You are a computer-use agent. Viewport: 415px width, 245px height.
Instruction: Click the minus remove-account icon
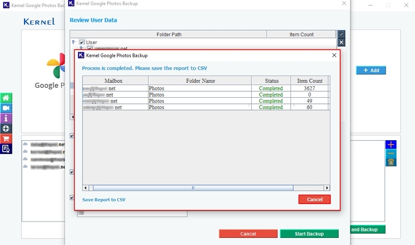click(x=391, y=153)
